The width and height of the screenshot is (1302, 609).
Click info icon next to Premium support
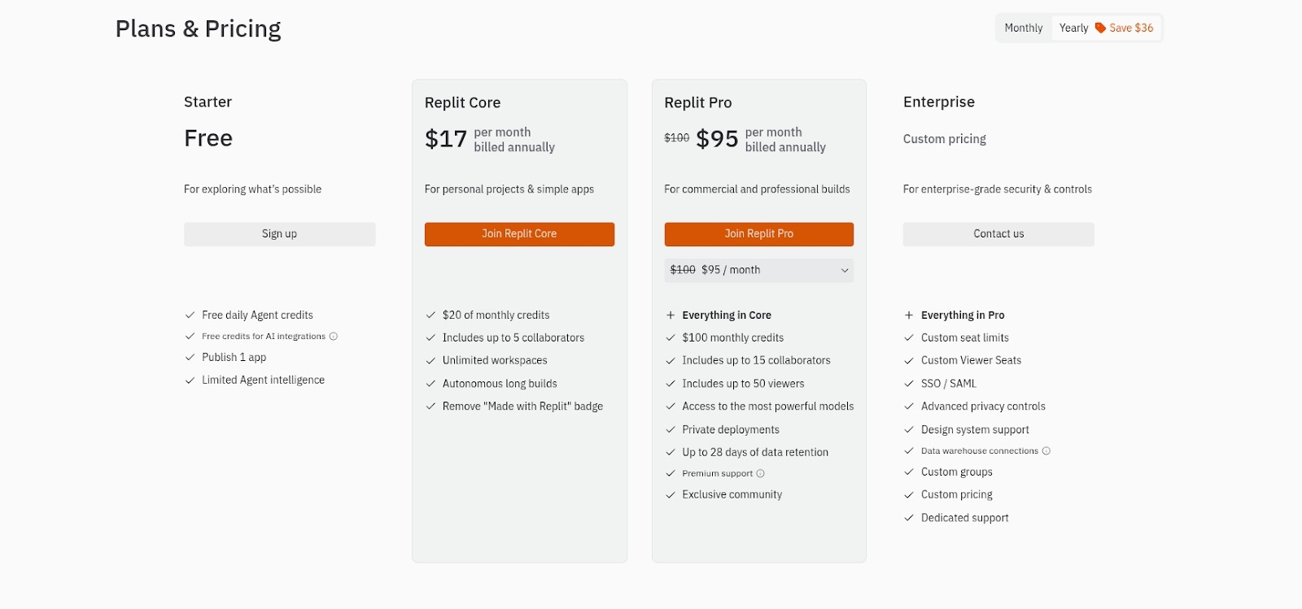tap(761, 473)
